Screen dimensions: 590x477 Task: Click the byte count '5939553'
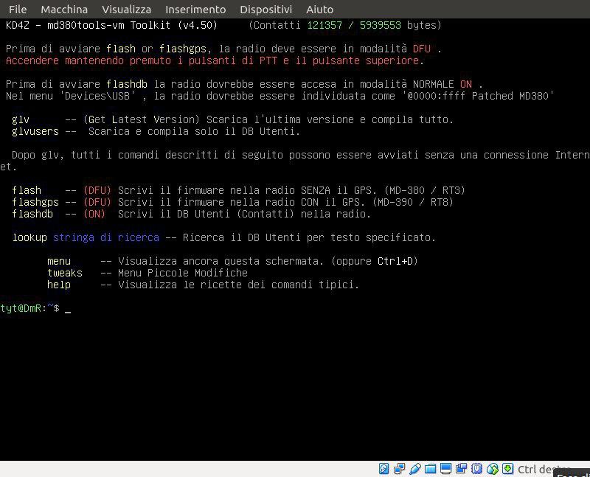[x=381, y=25]
